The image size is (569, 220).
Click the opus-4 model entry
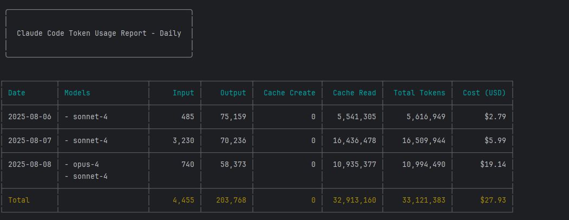coord(86,164)
